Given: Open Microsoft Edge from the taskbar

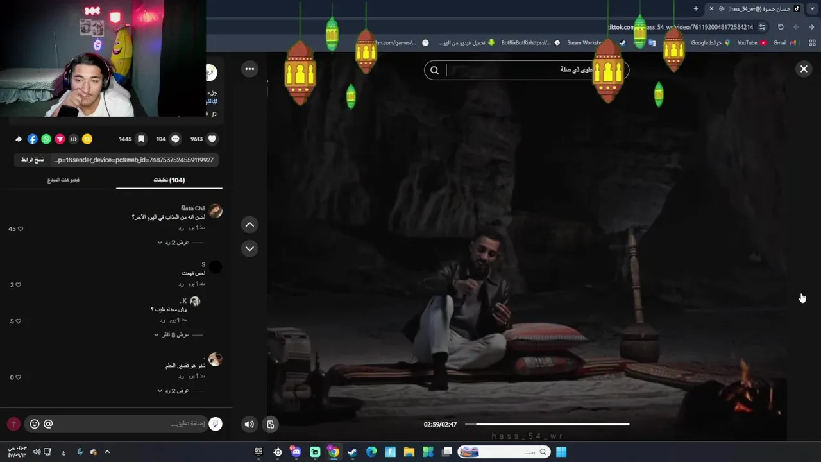Looking at the screenshot, I should coord(371,452).
